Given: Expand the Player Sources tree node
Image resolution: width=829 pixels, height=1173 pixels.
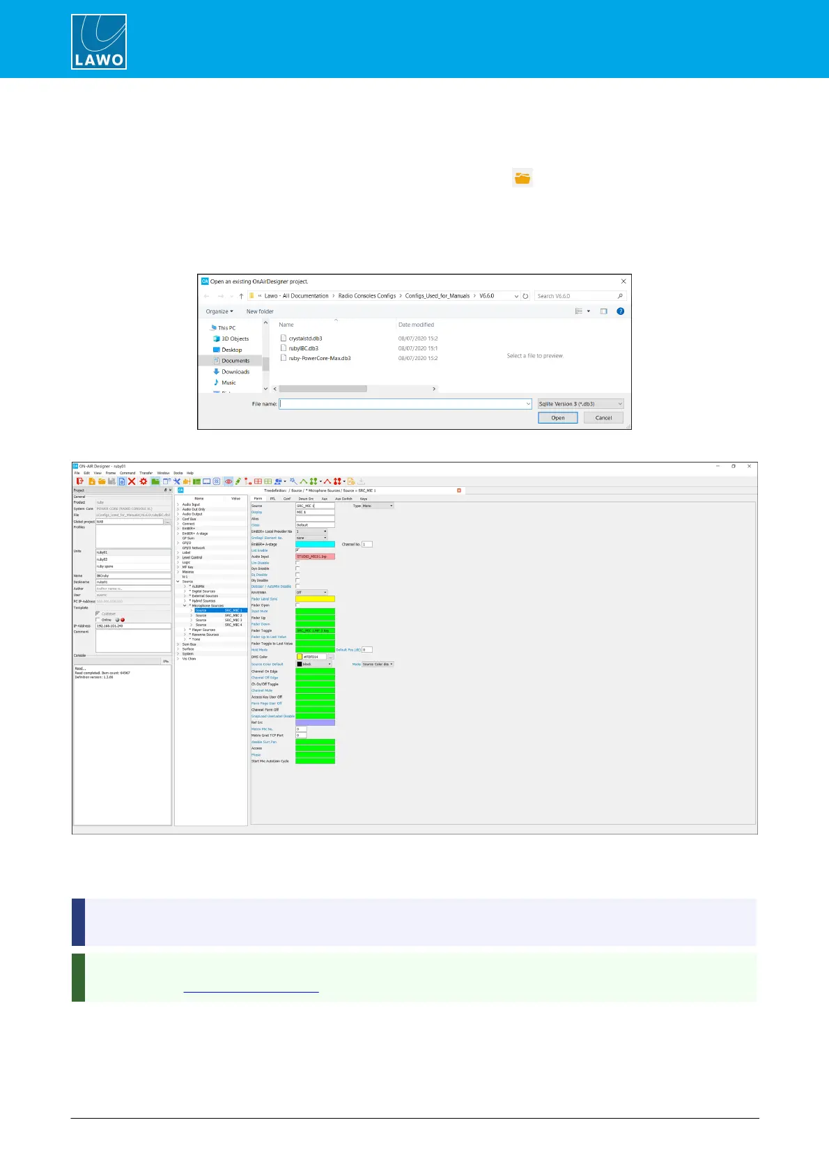Looking at the screenshot, I should click(185, 630).
